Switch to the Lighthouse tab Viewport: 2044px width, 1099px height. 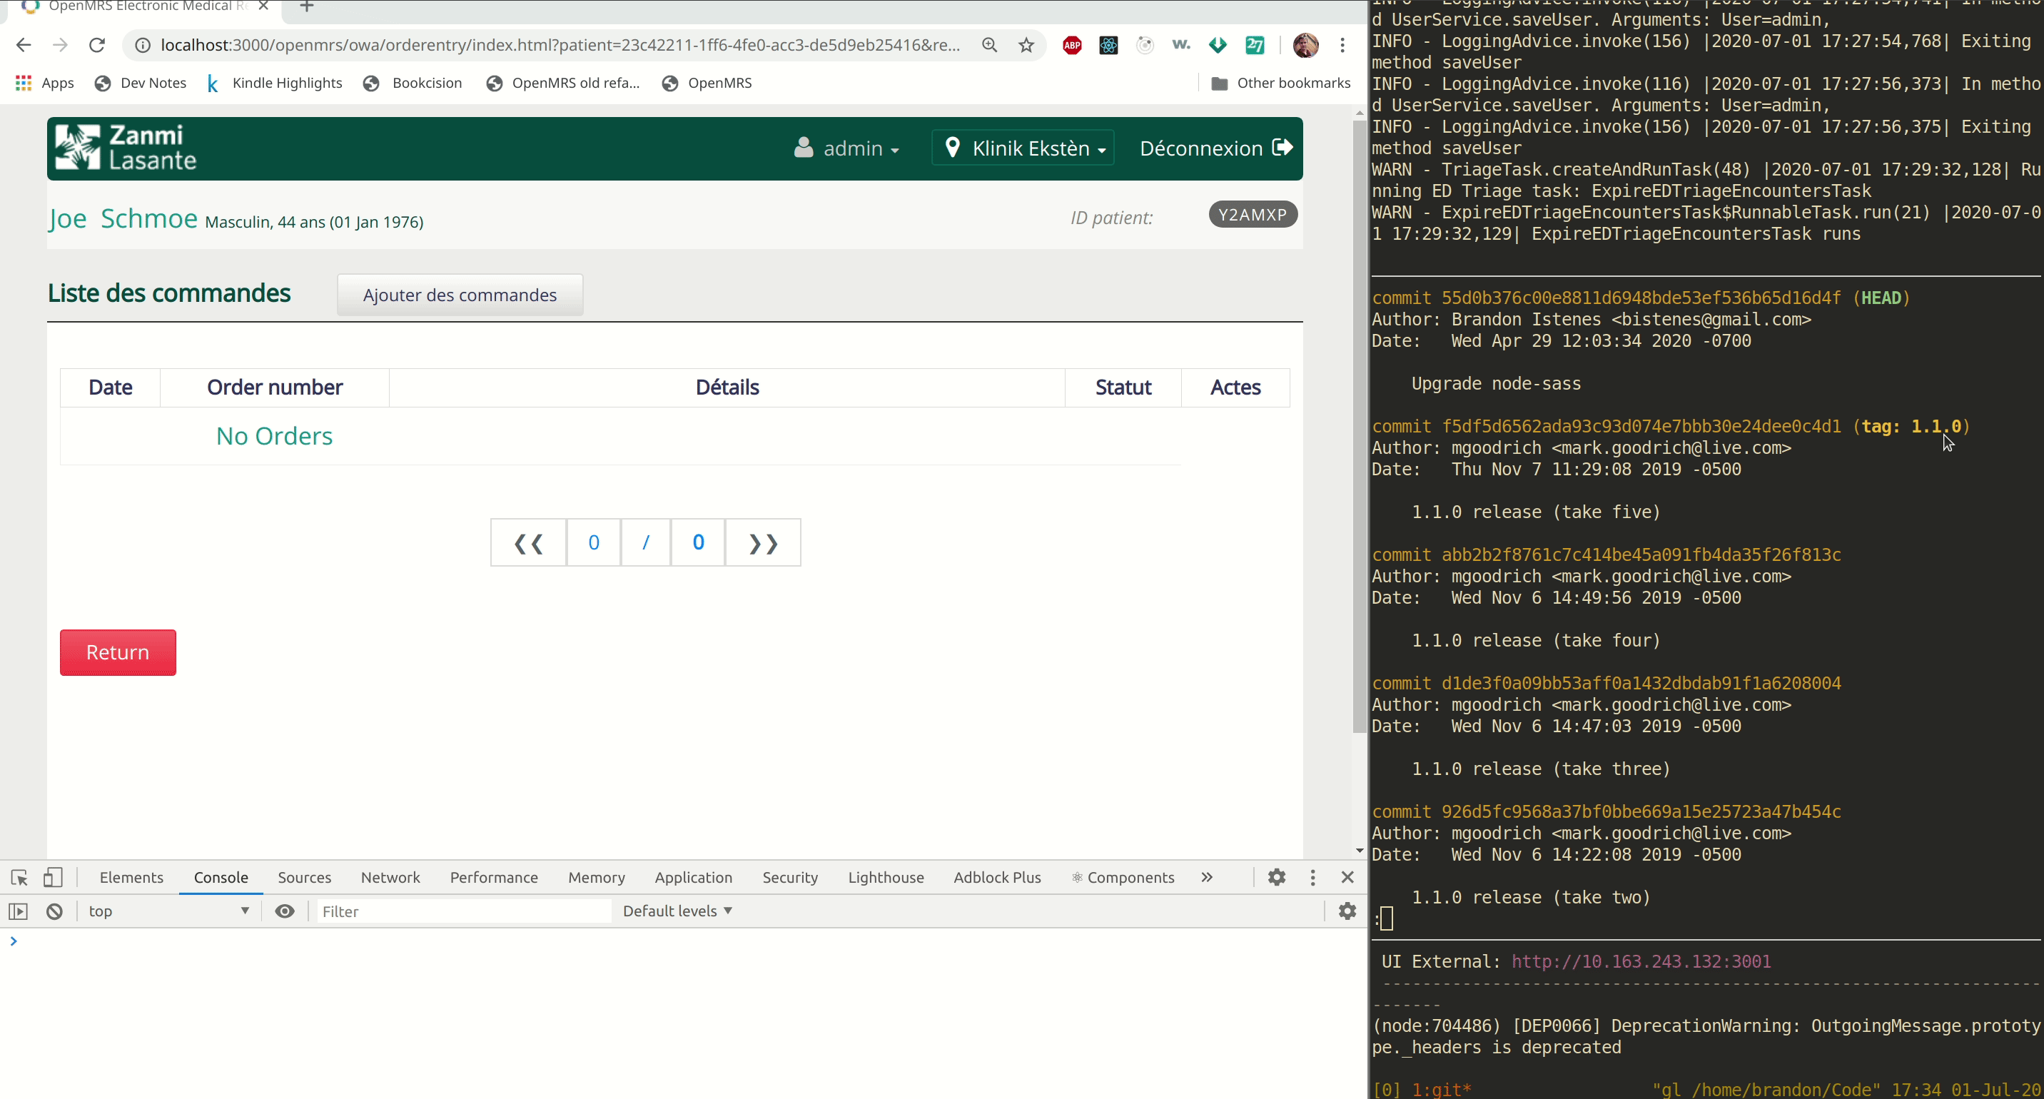point(886,878)
